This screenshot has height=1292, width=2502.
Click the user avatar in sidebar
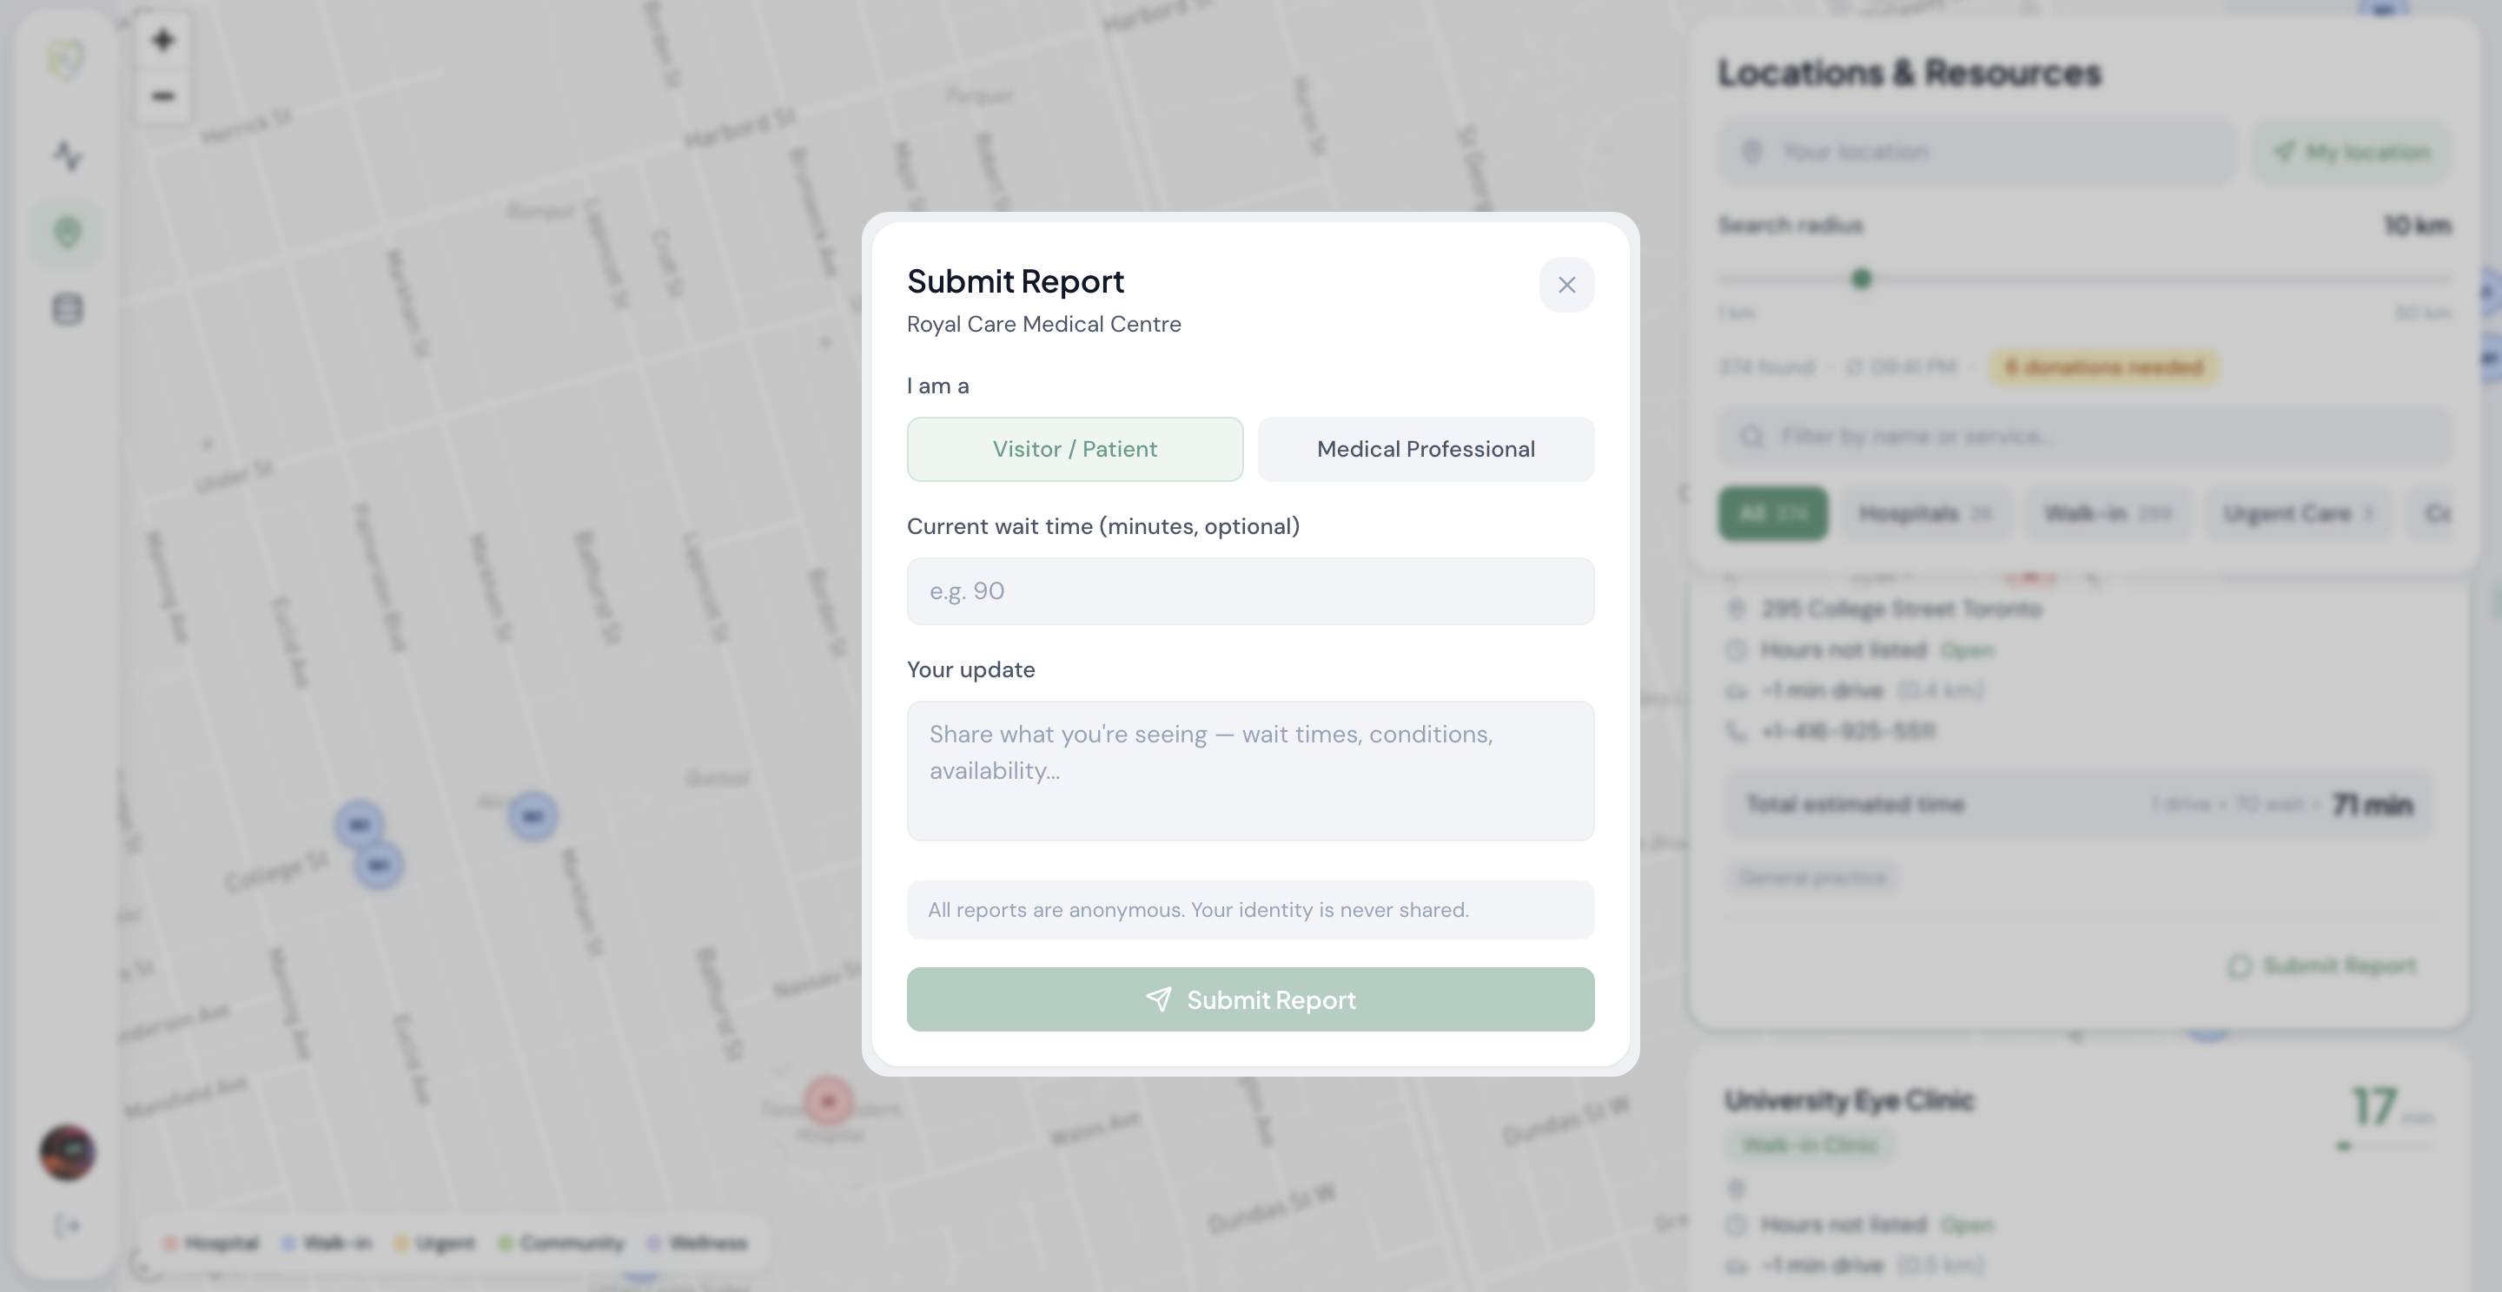click(x=67, y=1152)
